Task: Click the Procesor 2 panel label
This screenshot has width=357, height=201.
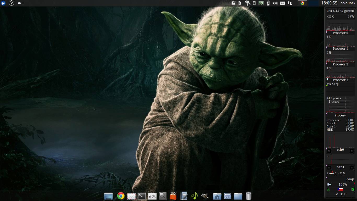Action: 340,64
